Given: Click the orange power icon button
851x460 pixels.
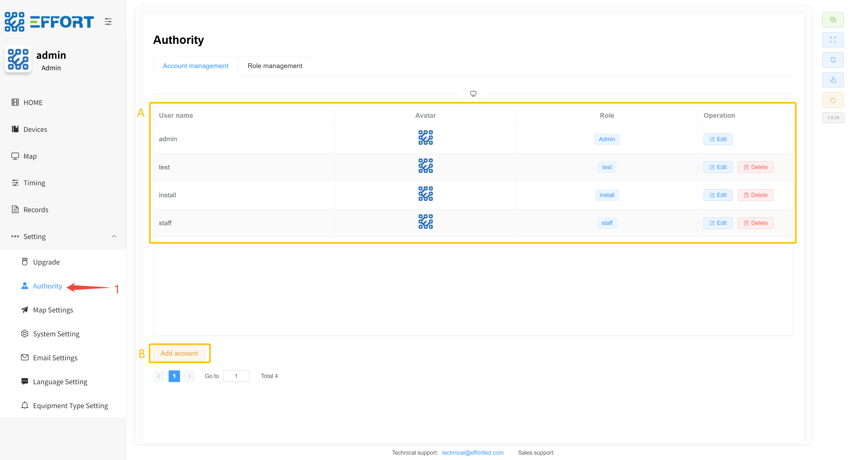Looking at the screenshot, I should coord(832,101).
